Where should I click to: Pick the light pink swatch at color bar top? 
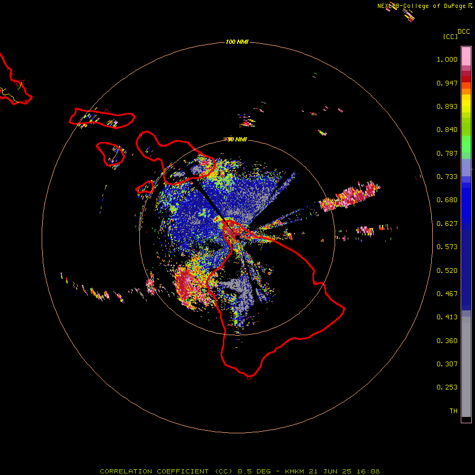466,56
